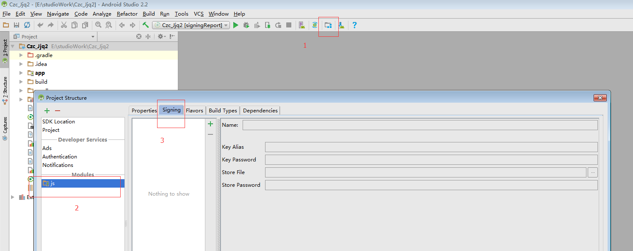Click the Sync Project with Gradle icon
Viewport: 633px width, 251px height.
click(x=315, y=25)
